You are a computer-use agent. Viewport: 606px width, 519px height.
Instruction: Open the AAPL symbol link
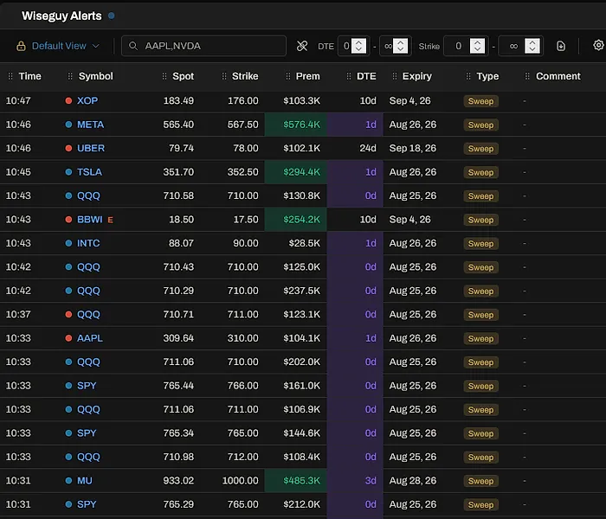point(90,338)
